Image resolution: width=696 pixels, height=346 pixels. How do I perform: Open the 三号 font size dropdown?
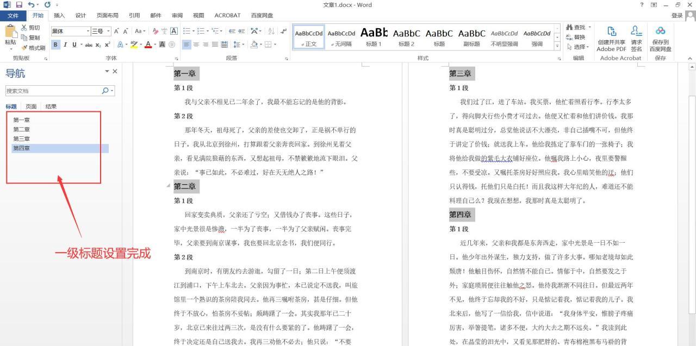109,32
